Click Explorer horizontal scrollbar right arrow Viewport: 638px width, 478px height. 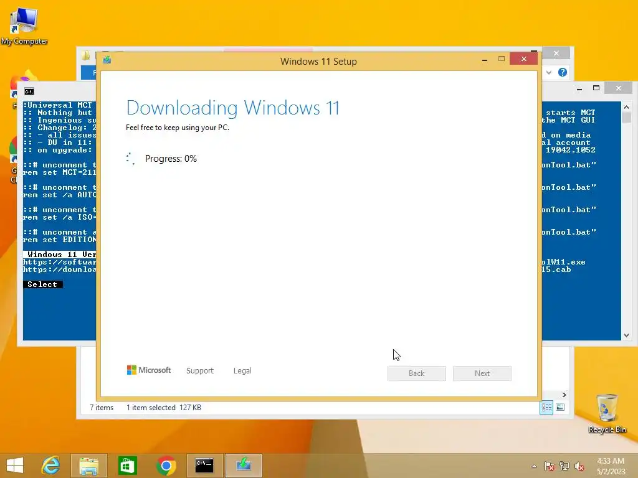(564, 395)
